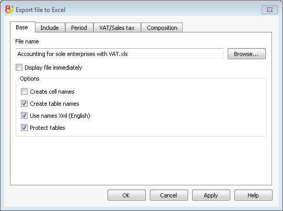Open Help for this dialog
The height and width of the screenshot is (211, 283).
[x=253, y=195]
